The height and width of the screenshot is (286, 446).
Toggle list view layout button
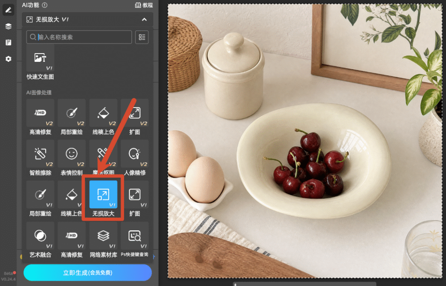(x=142, y=37)
